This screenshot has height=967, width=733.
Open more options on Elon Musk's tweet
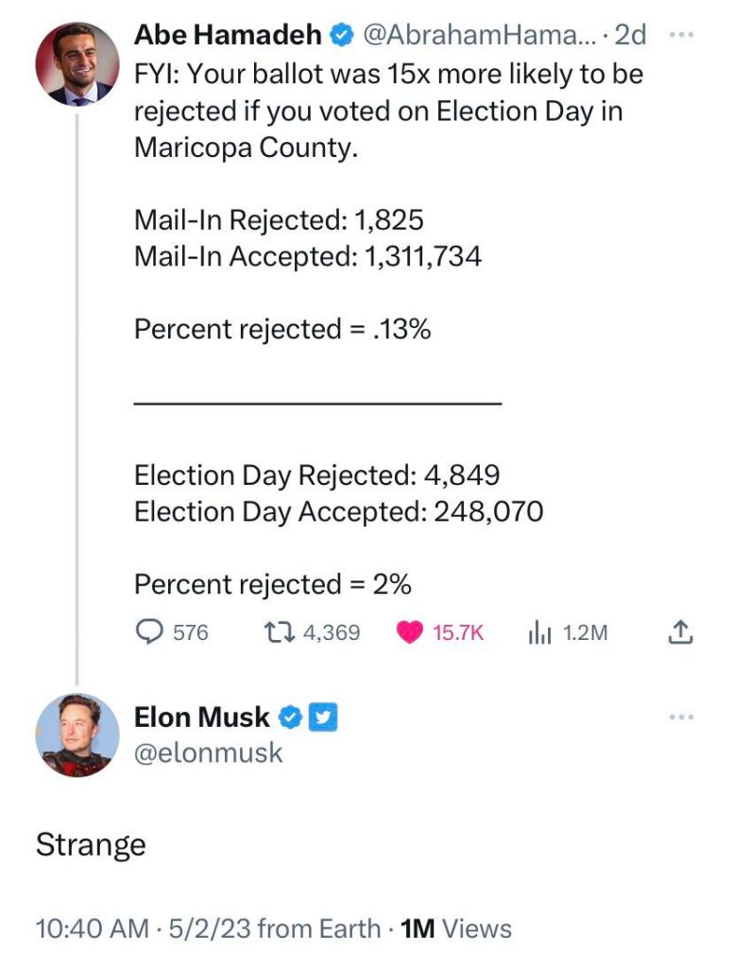tap(681, 717)
